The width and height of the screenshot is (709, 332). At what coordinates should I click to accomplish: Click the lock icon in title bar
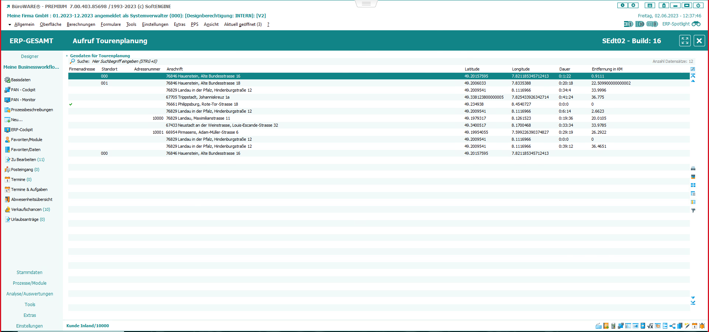[x=664, y=6]
